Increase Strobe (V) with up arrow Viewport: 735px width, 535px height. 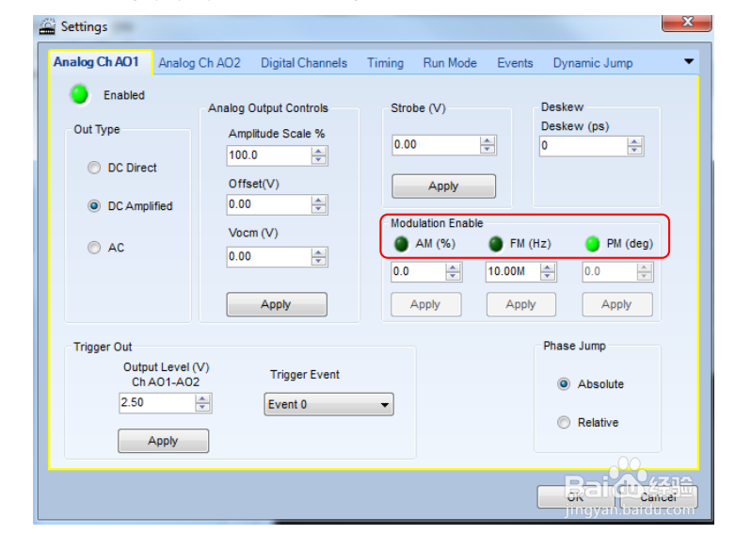pos(487,140)
